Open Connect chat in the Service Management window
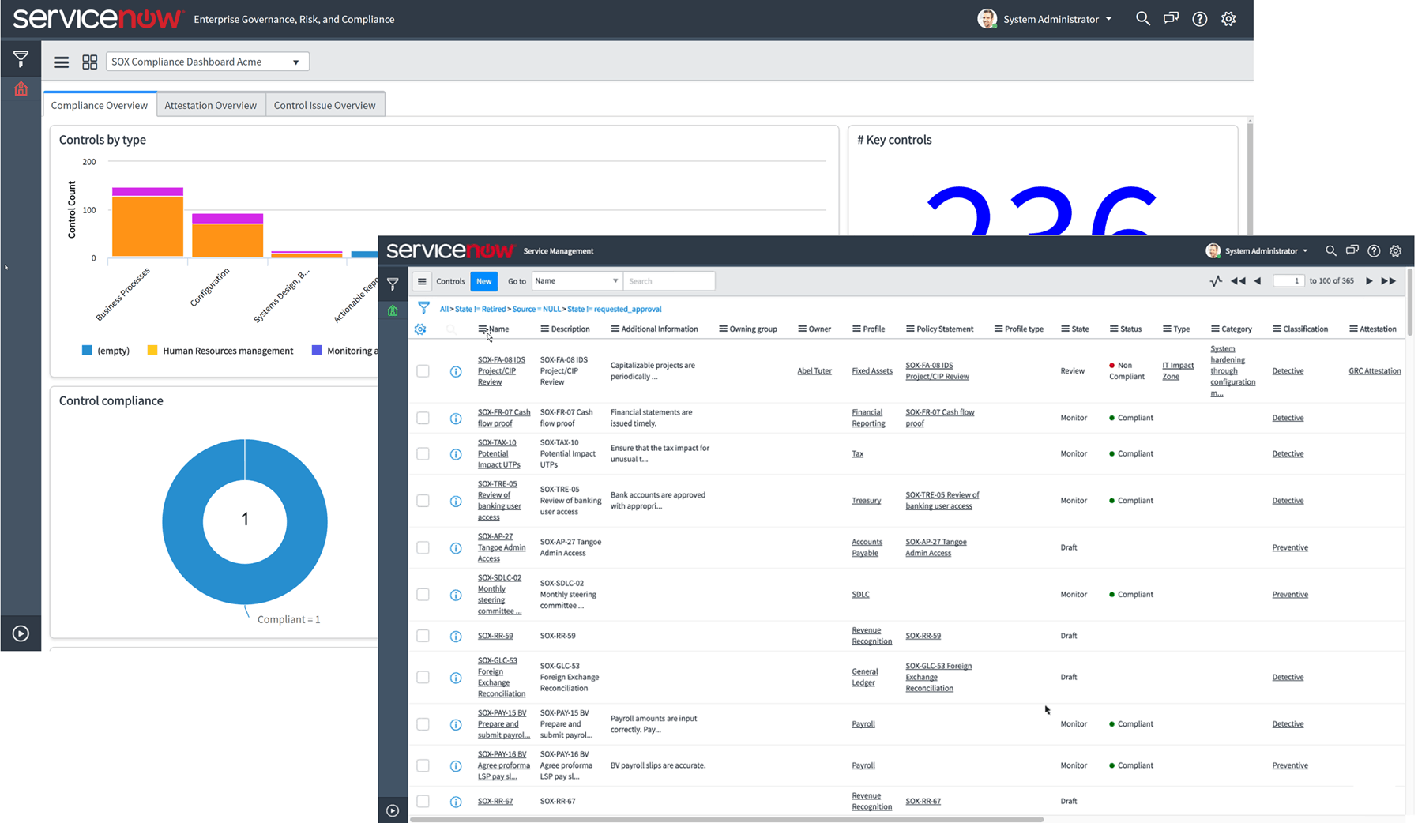Image resolution: width=1418 pixels, height=823 pixels. coord(1352,250)
